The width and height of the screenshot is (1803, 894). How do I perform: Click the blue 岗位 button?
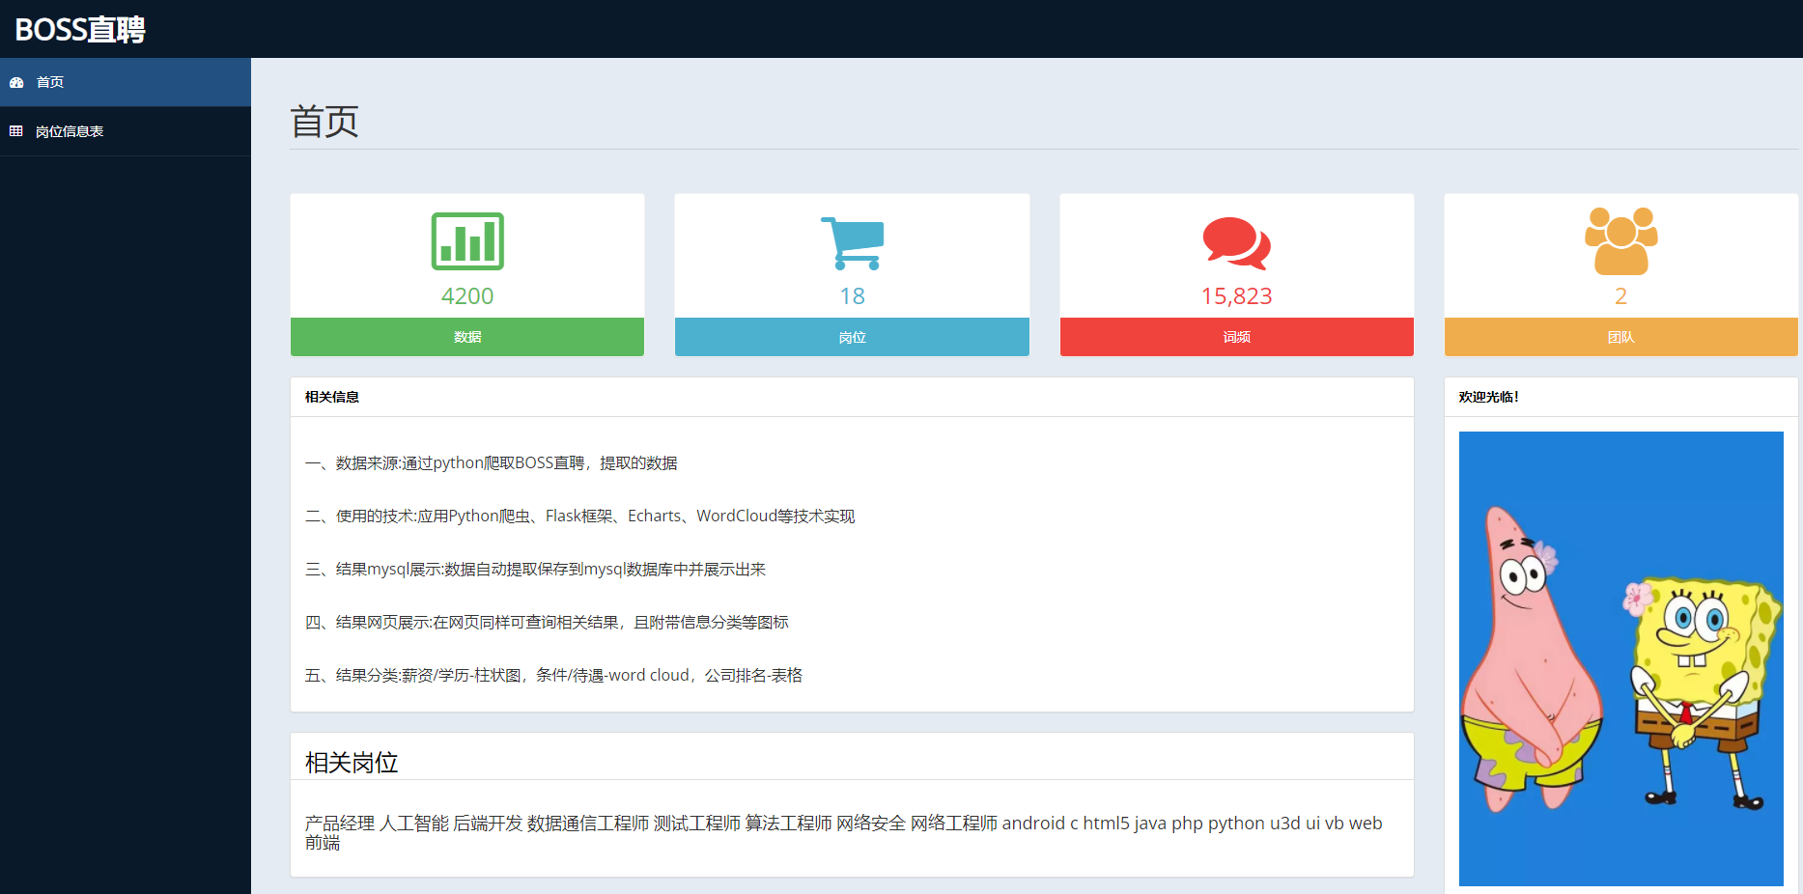tap(852, 337)
